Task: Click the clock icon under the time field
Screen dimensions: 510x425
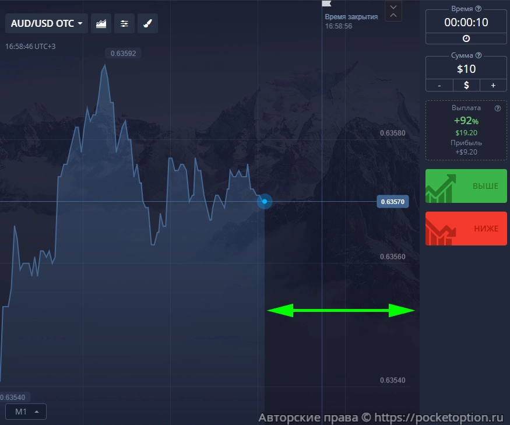Action: (x=466, y=38)
